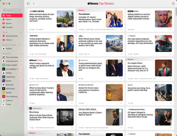Open more options for Sandy Fire story
This screenshot has width=177, height=136.
121,103
